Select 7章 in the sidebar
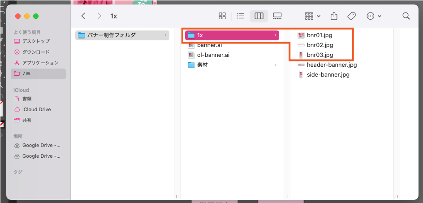423x203 pixels. coord(38,73)
